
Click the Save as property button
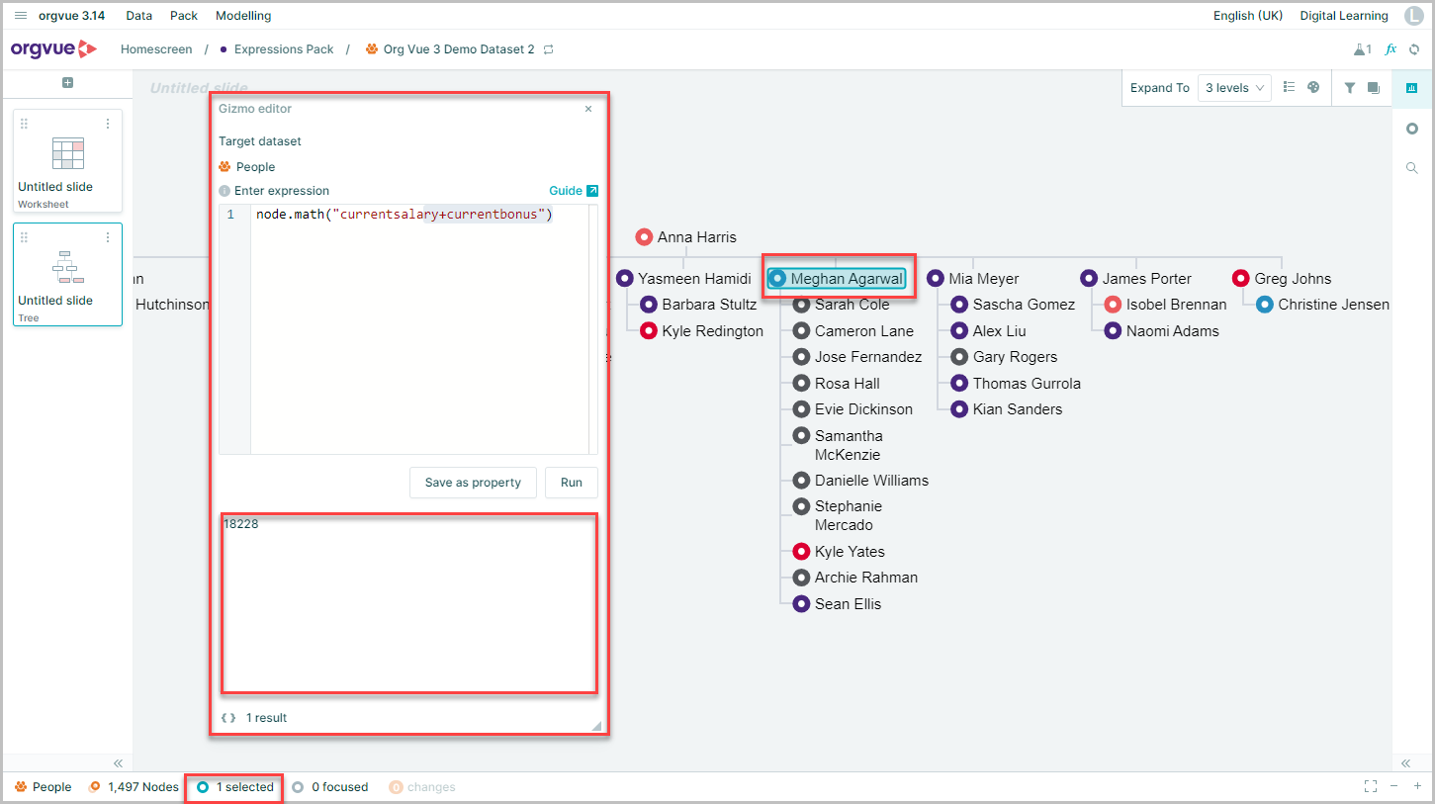473,483
